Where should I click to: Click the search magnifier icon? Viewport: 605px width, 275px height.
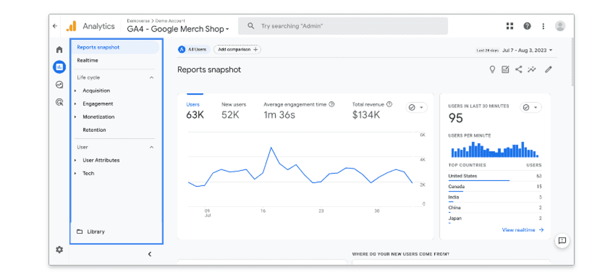point(251,26)
